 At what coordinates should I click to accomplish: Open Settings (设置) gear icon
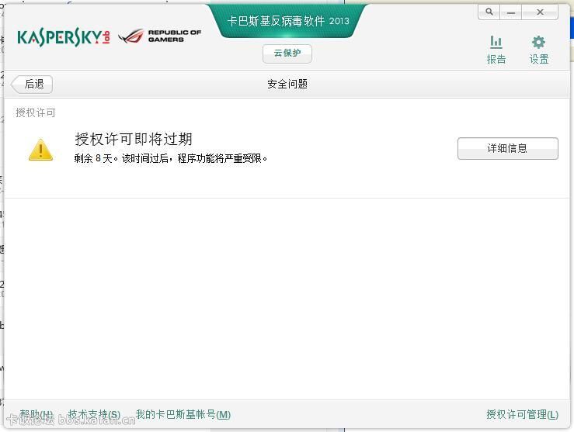tap(538, 43)
